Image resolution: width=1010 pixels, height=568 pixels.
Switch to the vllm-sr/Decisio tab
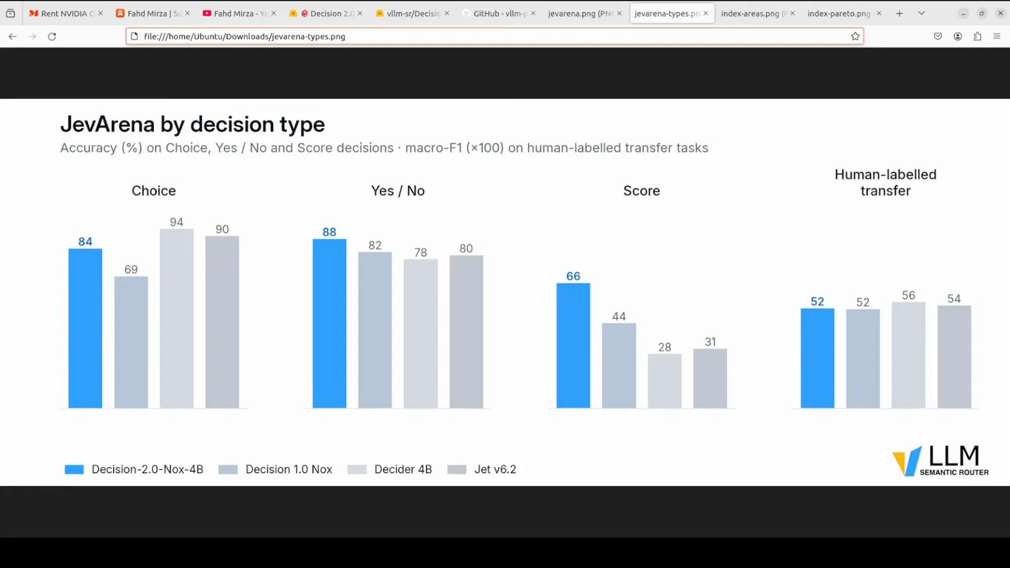[x=412, y=13]
